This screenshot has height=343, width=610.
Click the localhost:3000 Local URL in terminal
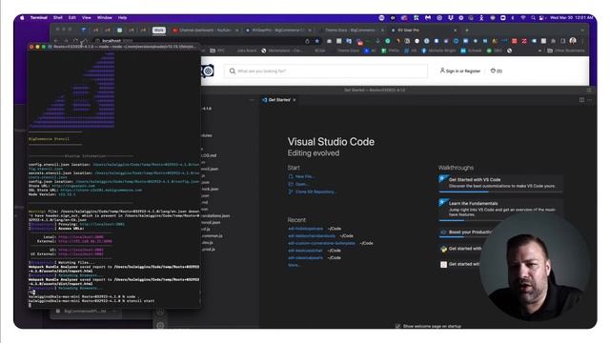coord(81,237)
